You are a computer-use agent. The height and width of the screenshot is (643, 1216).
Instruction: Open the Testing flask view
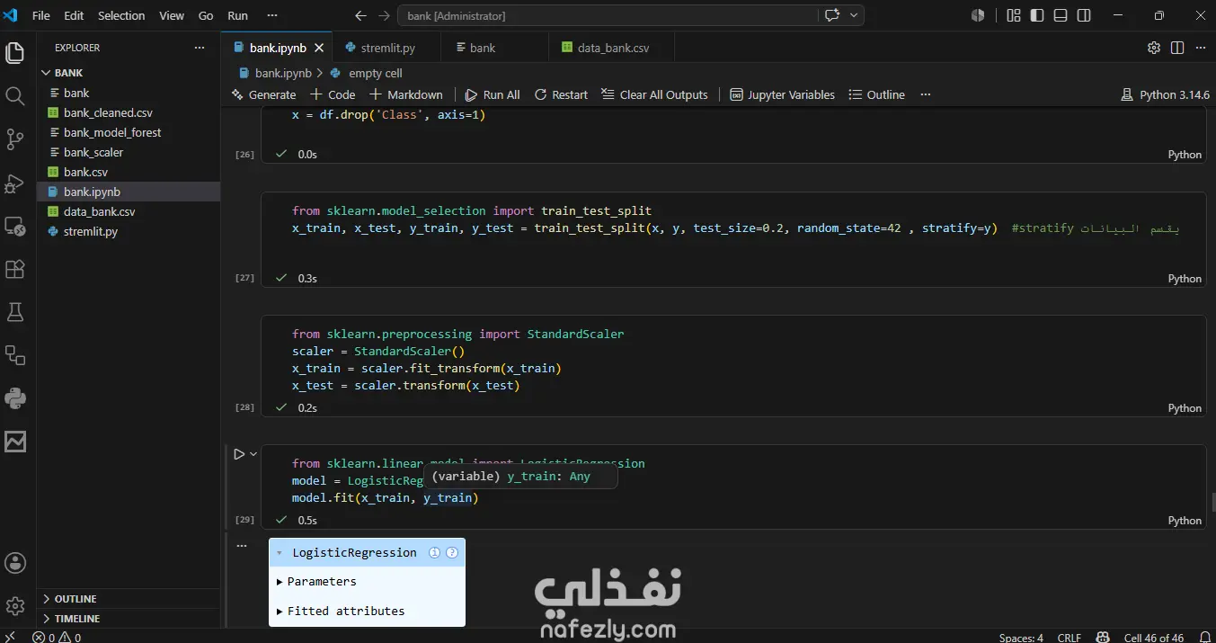coord(15,312)
